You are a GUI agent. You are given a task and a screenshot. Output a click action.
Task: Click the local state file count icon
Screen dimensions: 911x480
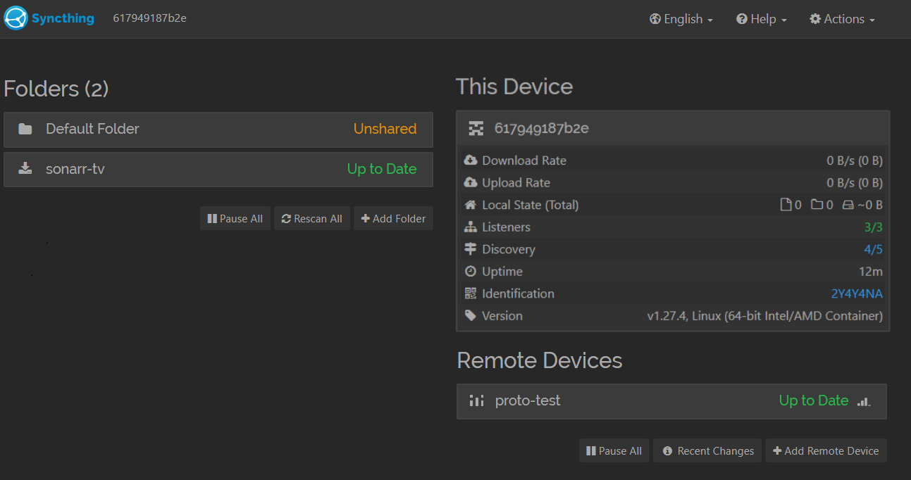(786, 205)
